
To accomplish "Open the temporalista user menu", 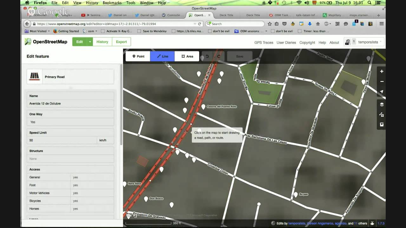I will click(364, 42).
